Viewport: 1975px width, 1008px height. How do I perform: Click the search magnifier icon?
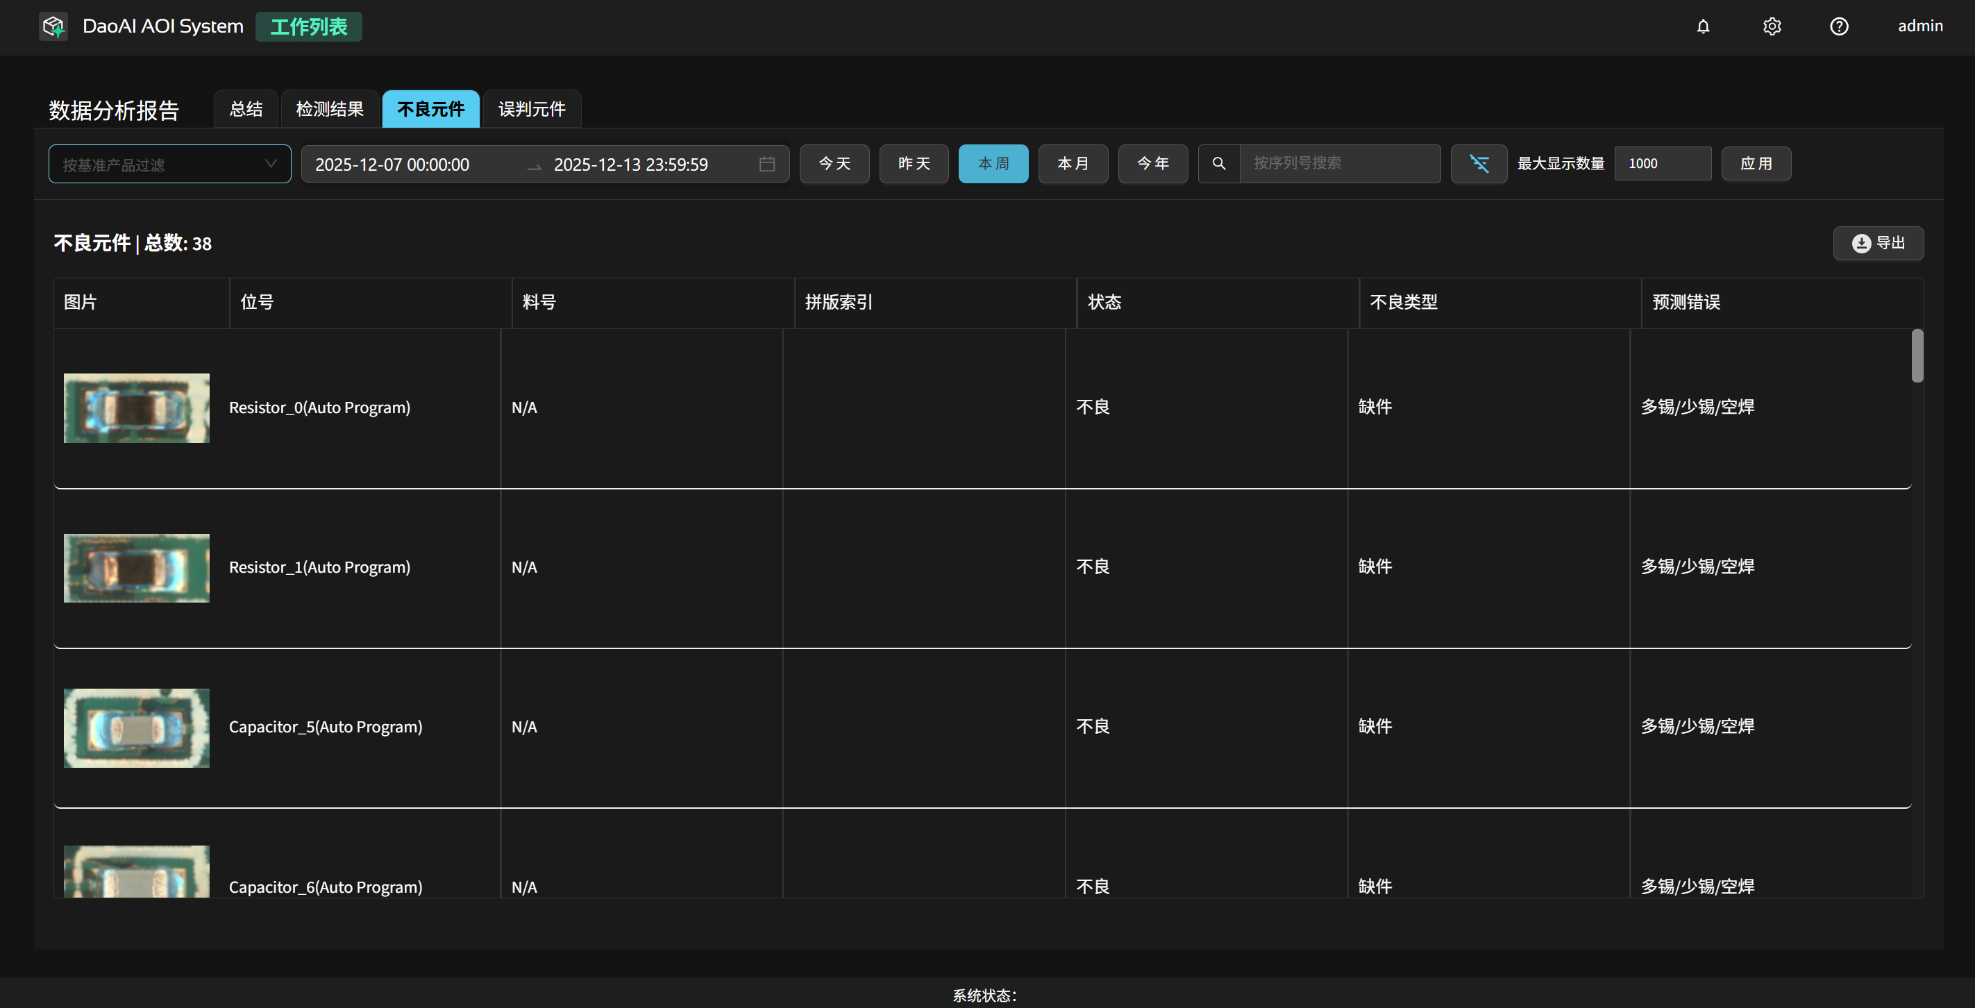click(1218, 163)
